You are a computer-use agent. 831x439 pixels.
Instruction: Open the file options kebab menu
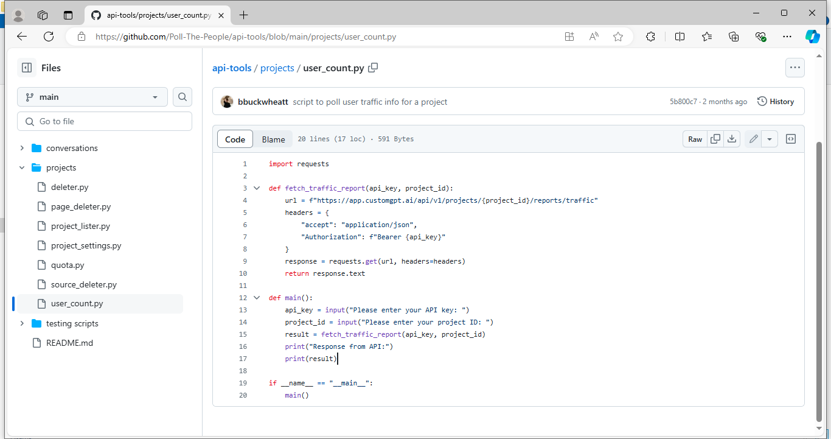click(794, 68)
